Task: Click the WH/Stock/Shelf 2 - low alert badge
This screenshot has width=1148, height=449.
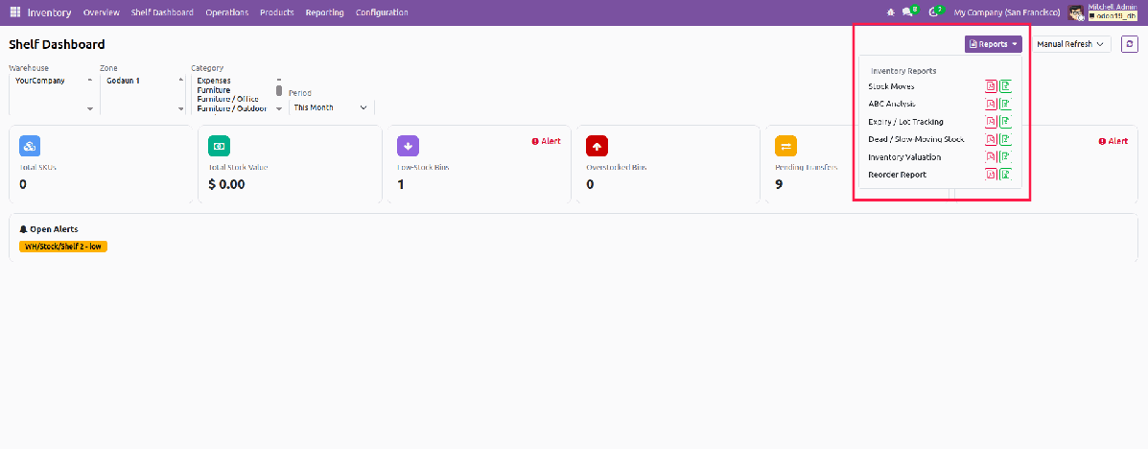Action: [x=63, y=247]
